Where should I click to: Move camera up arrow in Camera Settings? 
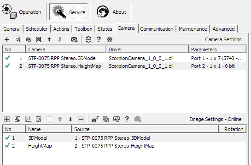point(49,39)
